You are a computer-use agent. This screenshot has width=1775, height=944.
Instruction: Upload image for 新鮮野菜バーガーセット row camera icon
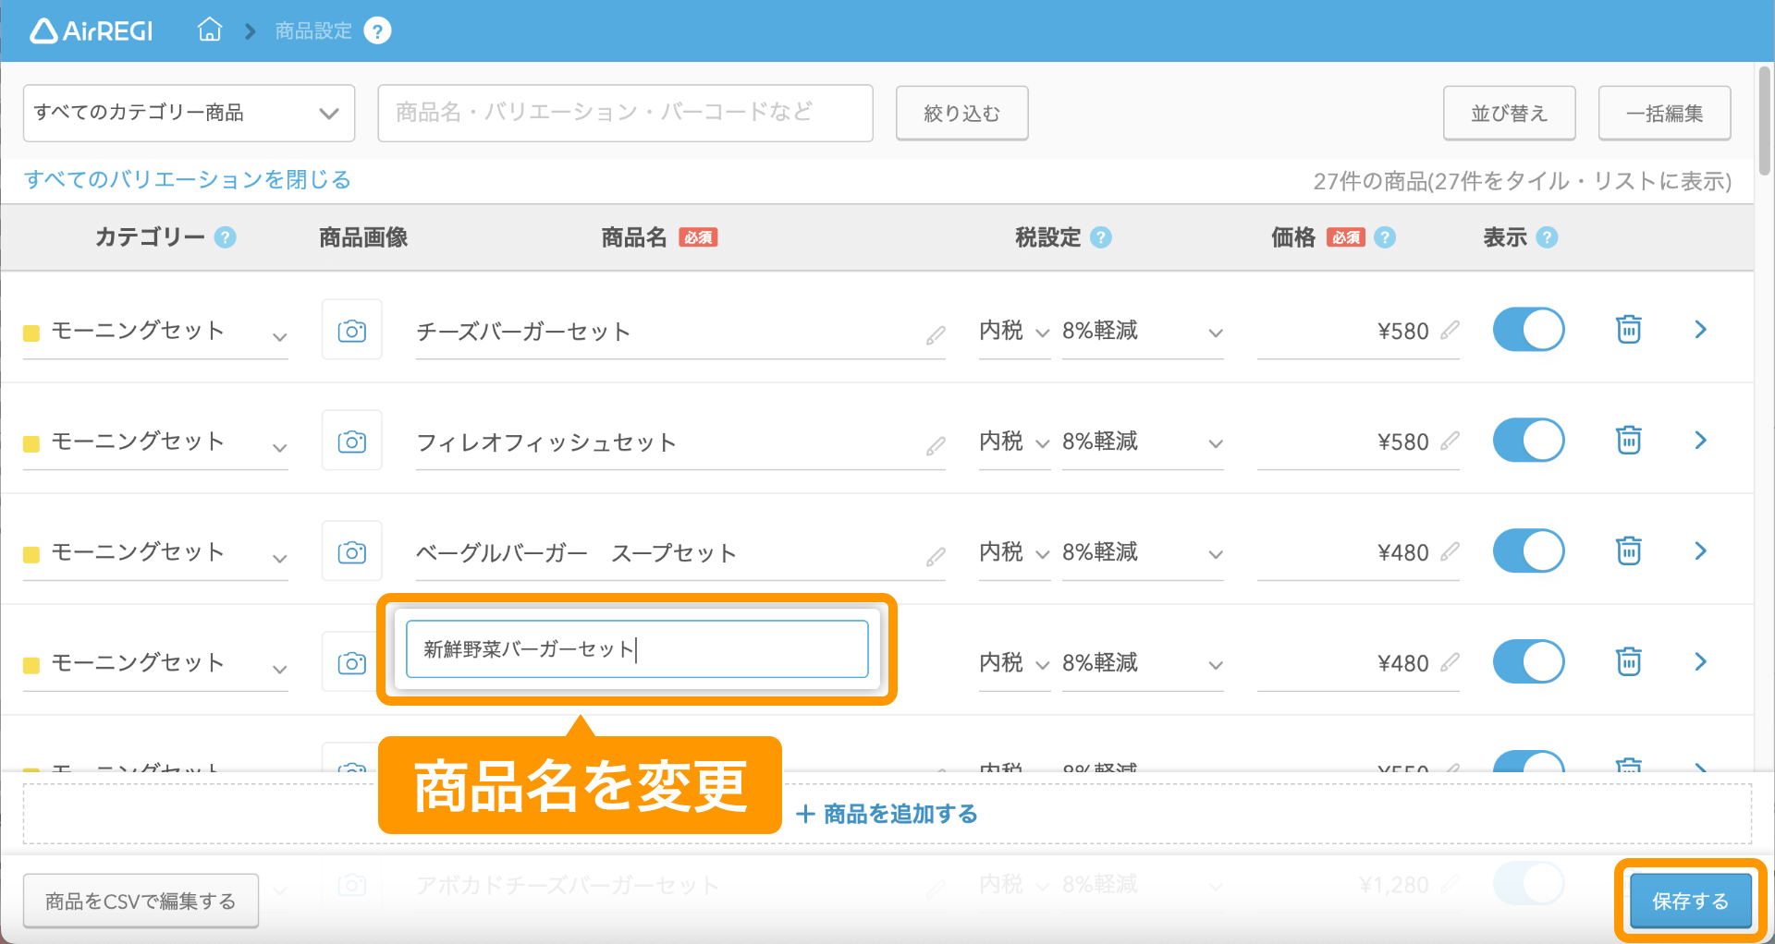tap(351, 662)
